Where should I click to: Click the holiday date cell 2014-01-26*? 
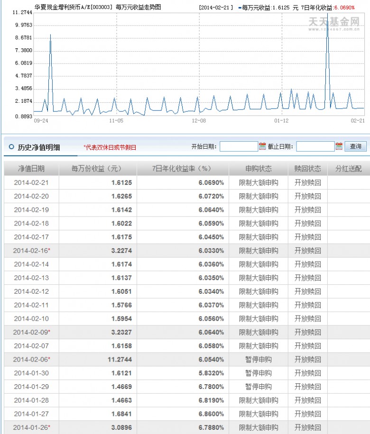pyautogui.click(x=32, y=427)
